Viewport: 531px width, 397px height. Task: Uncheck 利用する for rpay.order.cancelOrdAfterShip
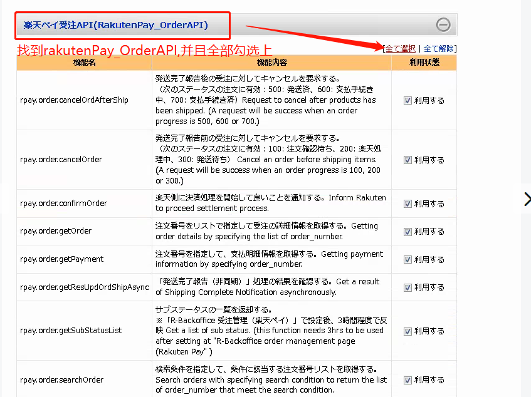tap(407, 100)
